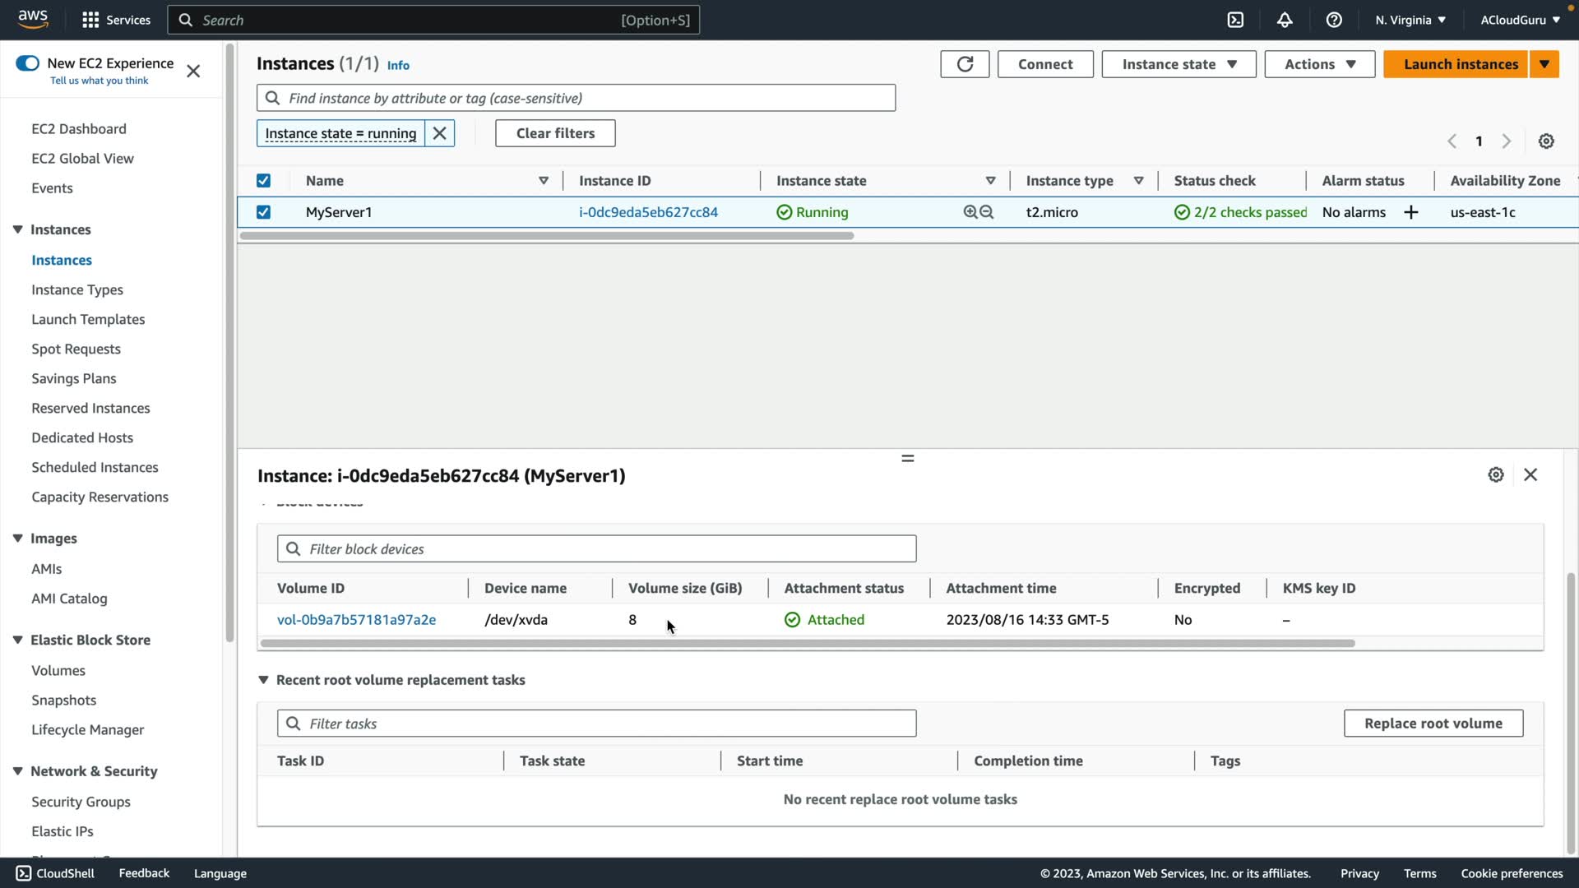Remove the Instance state = running filter

(440, 133)
